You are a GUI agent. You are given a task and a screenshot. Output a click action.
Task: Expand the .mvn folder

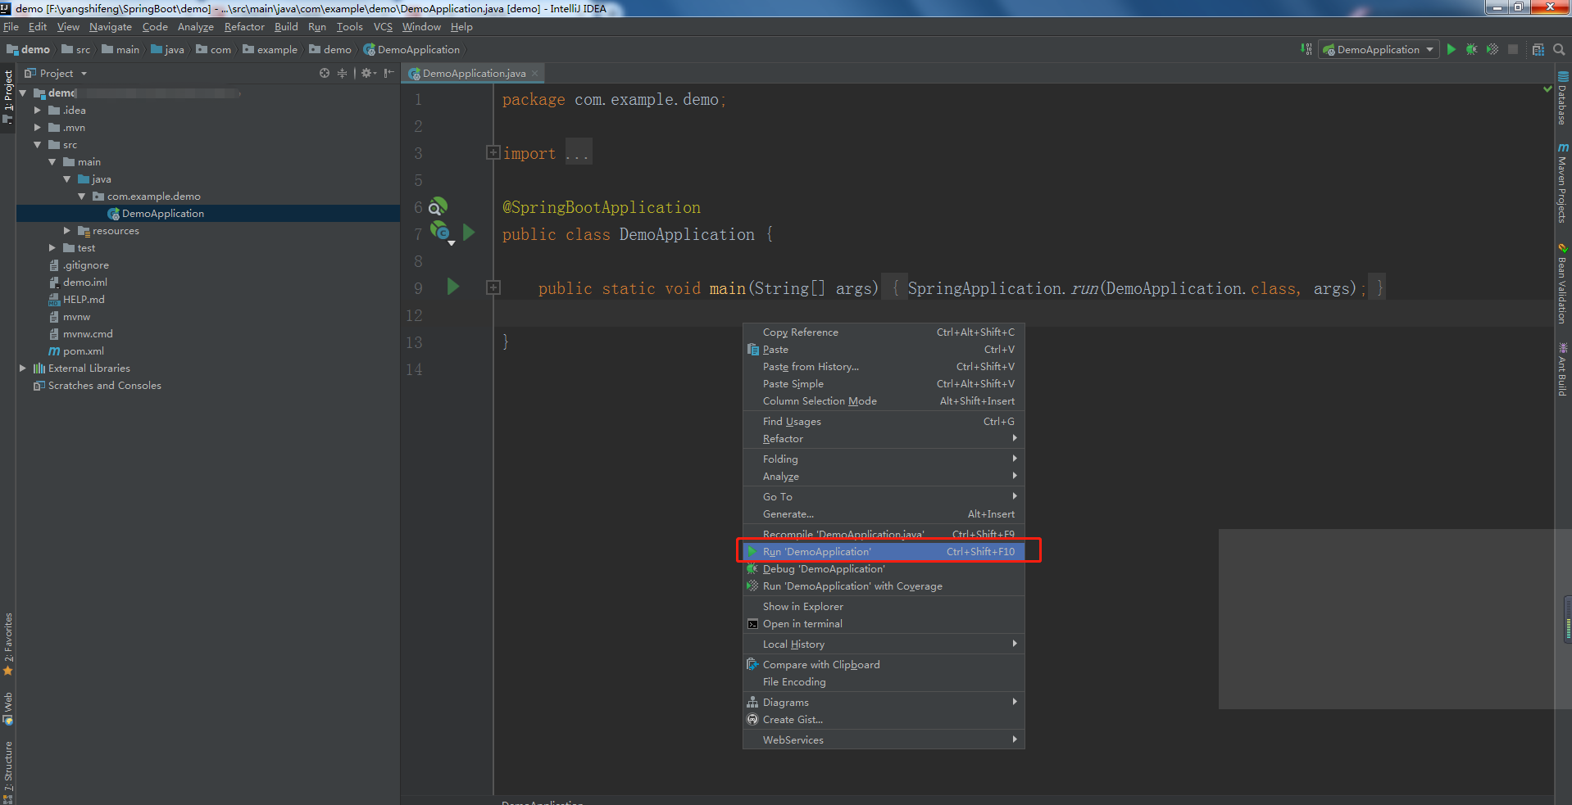click(x=38, y=127)
